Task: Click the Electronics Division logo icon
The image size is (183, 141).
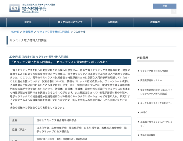Action: 15,8
